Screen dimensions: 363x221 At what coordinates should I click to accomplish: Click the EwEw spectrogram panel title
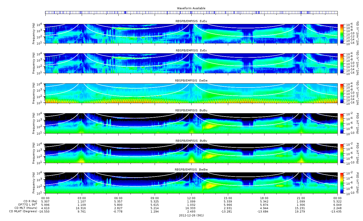(191, 81)
